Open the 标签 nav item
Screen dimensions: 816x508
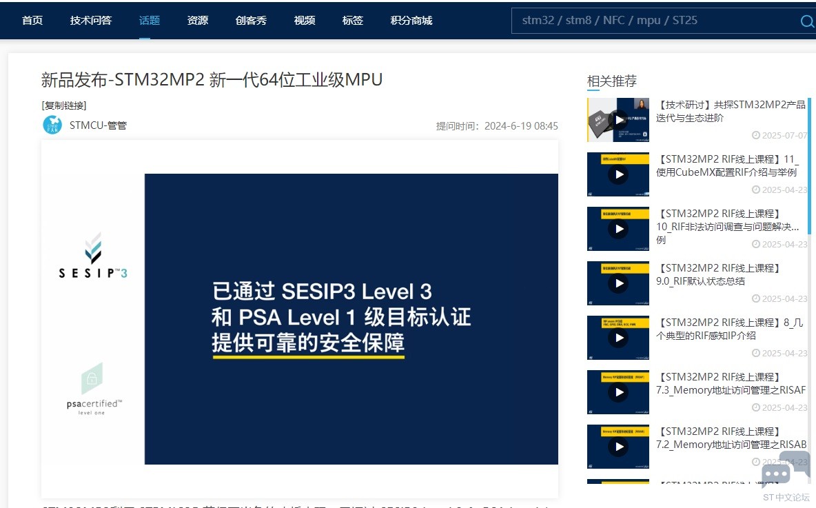(x=353, y=20)
